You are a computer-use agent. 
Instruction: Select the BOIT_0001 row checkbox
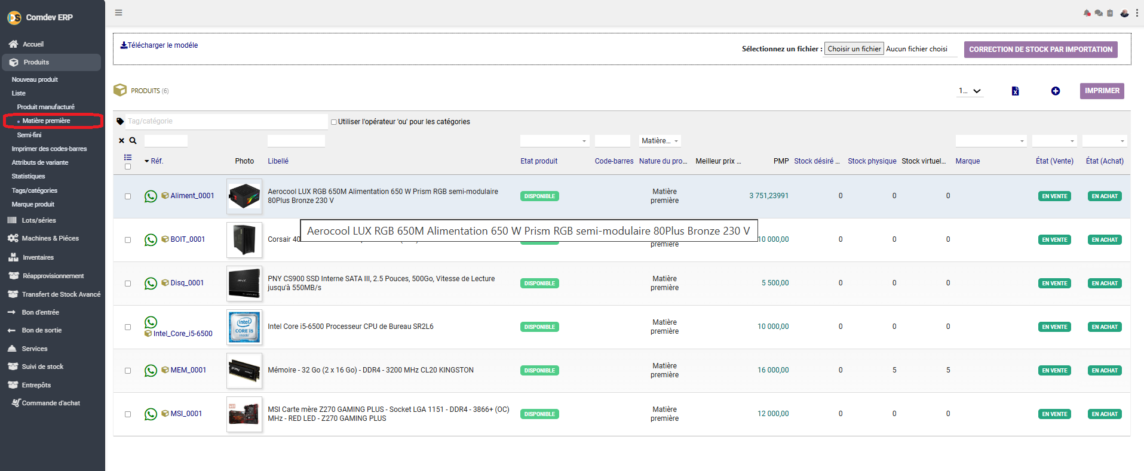(x=128, y=240)
